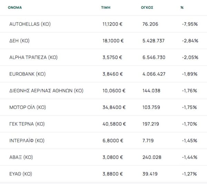Open the AUTOHELLAS (ΚΟ) stock link
This screenshot has width=207, height=184.
30,24
